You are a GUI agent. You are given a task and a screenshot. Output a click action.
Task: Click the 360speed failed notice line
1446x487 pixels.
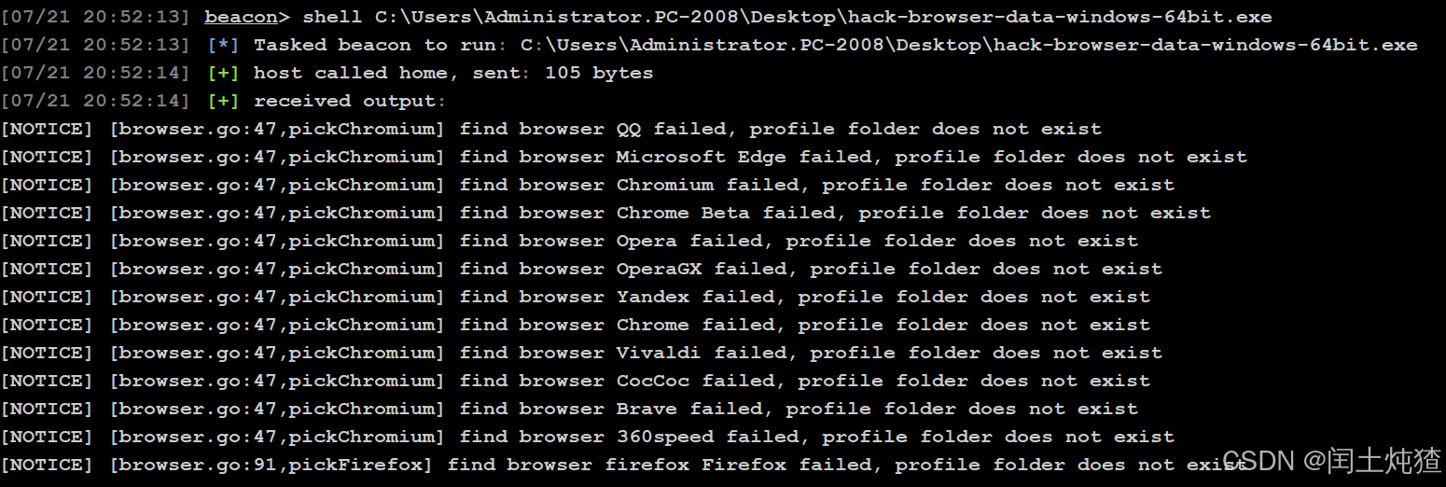(588, 437)
